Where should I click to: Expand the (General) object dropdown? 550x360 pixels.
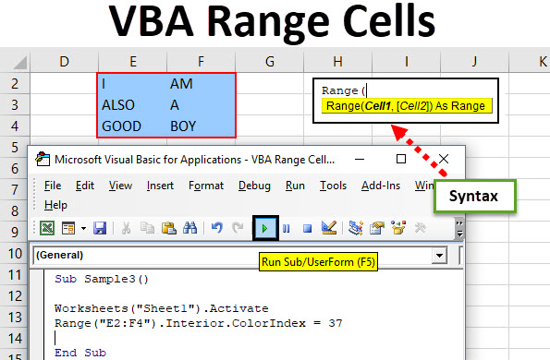coord(439,256)
